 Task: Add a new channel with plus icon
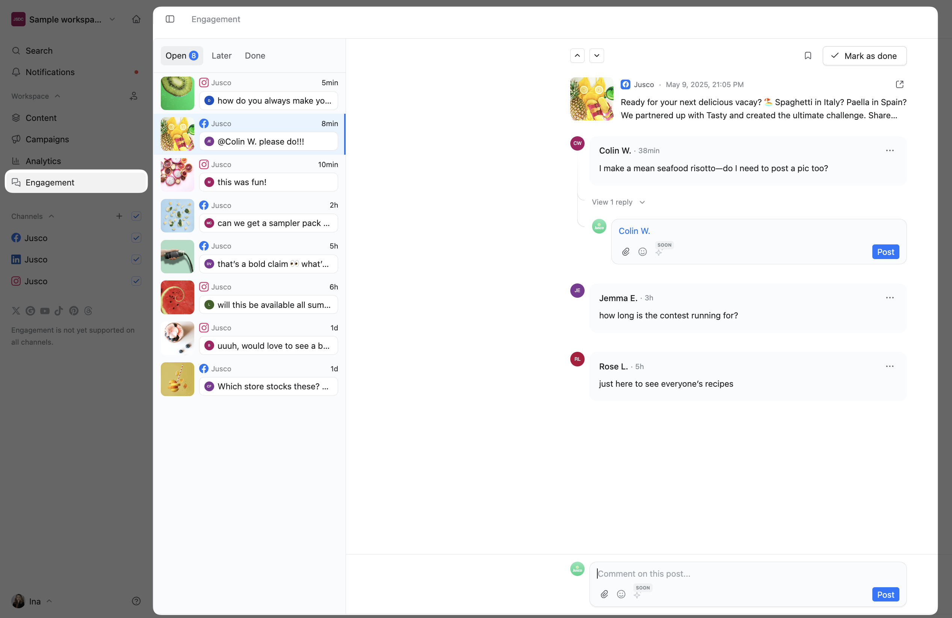119,216
